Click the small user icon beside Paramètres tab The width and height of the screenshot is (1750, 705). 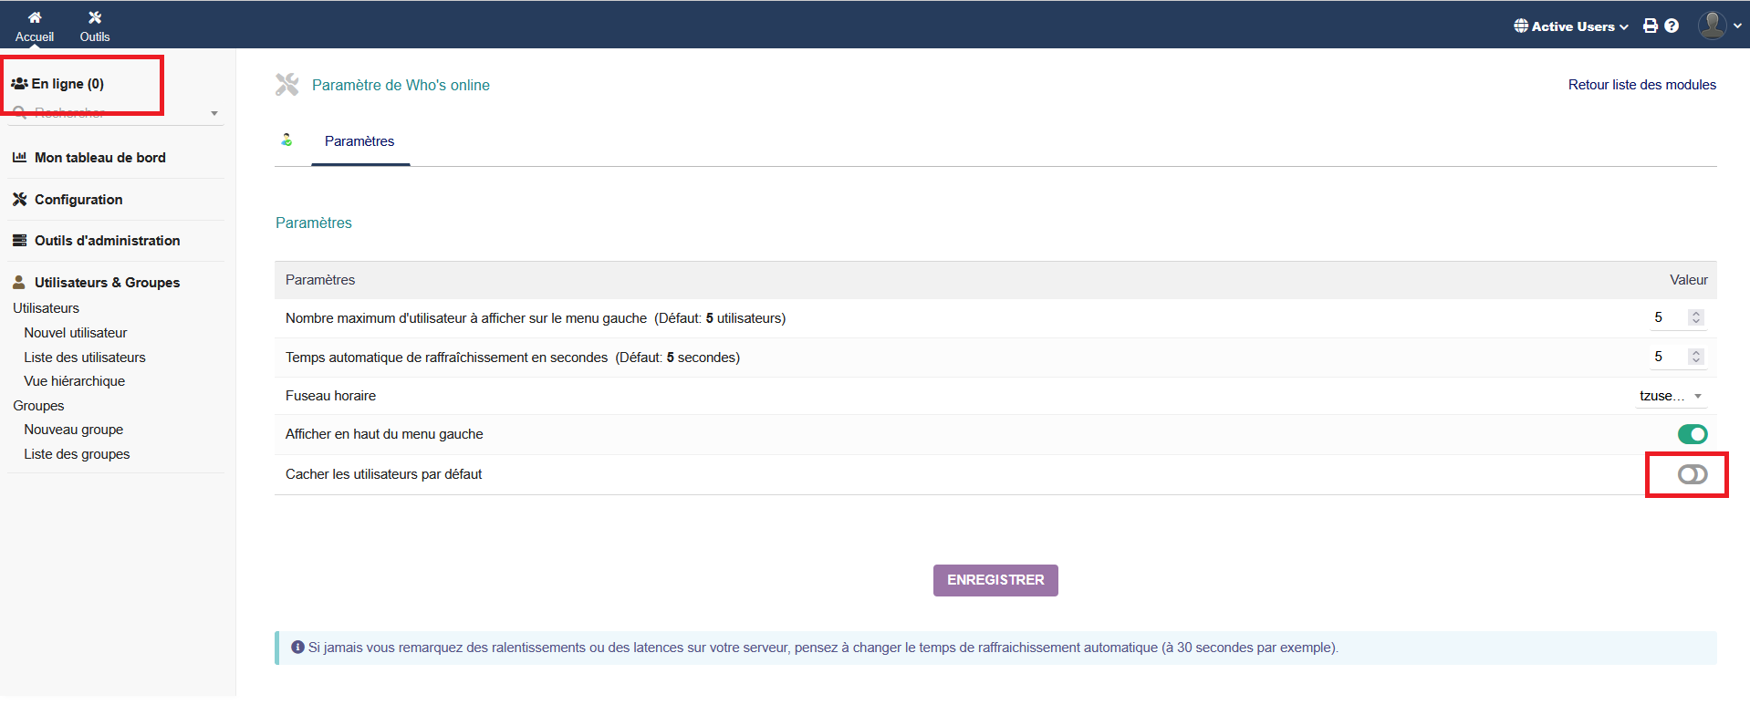point(286,140)
